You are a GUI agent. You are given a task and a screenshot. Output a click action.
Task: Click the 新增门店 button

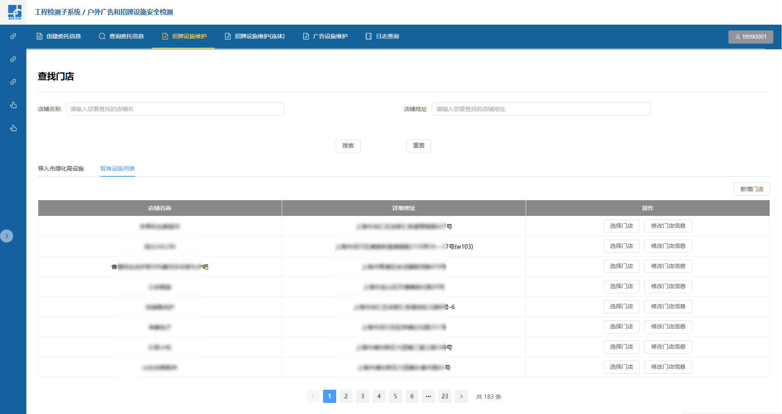[752, 189]
